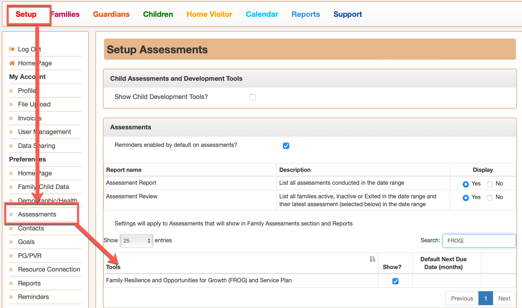Click the chevron icon beside Data Sharing
This screenshot has width=522, height=308.
click(11, 146)
